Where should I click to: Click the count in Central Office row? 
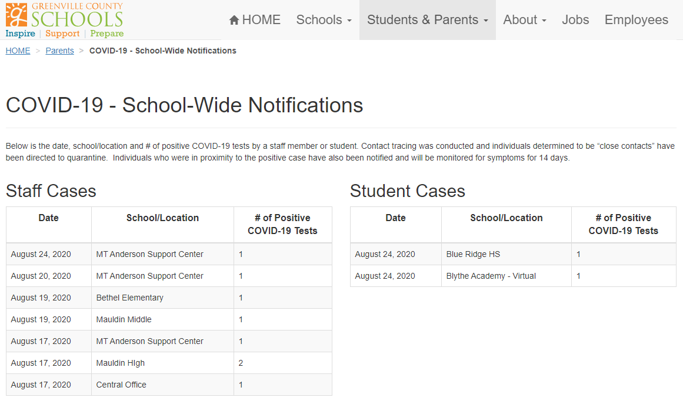pyautogui.click(x=283, y=385)
